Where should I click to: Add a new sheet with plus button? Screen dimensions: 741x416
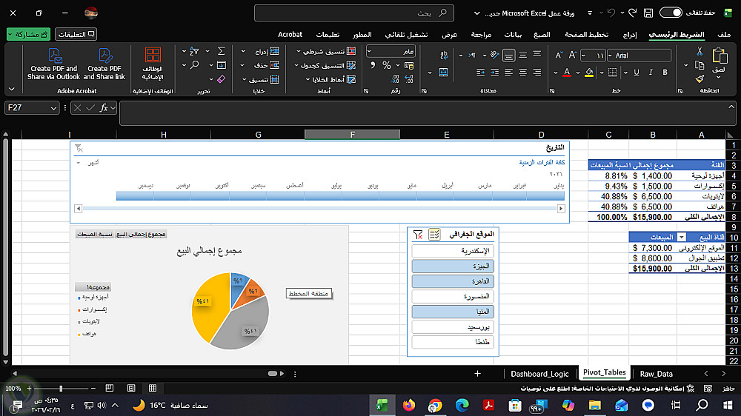(477, 374)
